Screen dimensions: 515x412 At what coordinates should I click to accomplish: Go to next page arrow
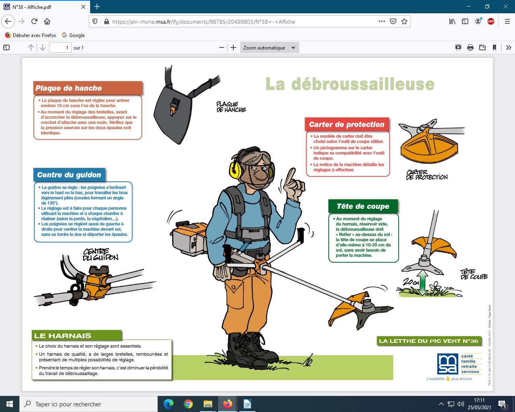[x=43, y=47]
